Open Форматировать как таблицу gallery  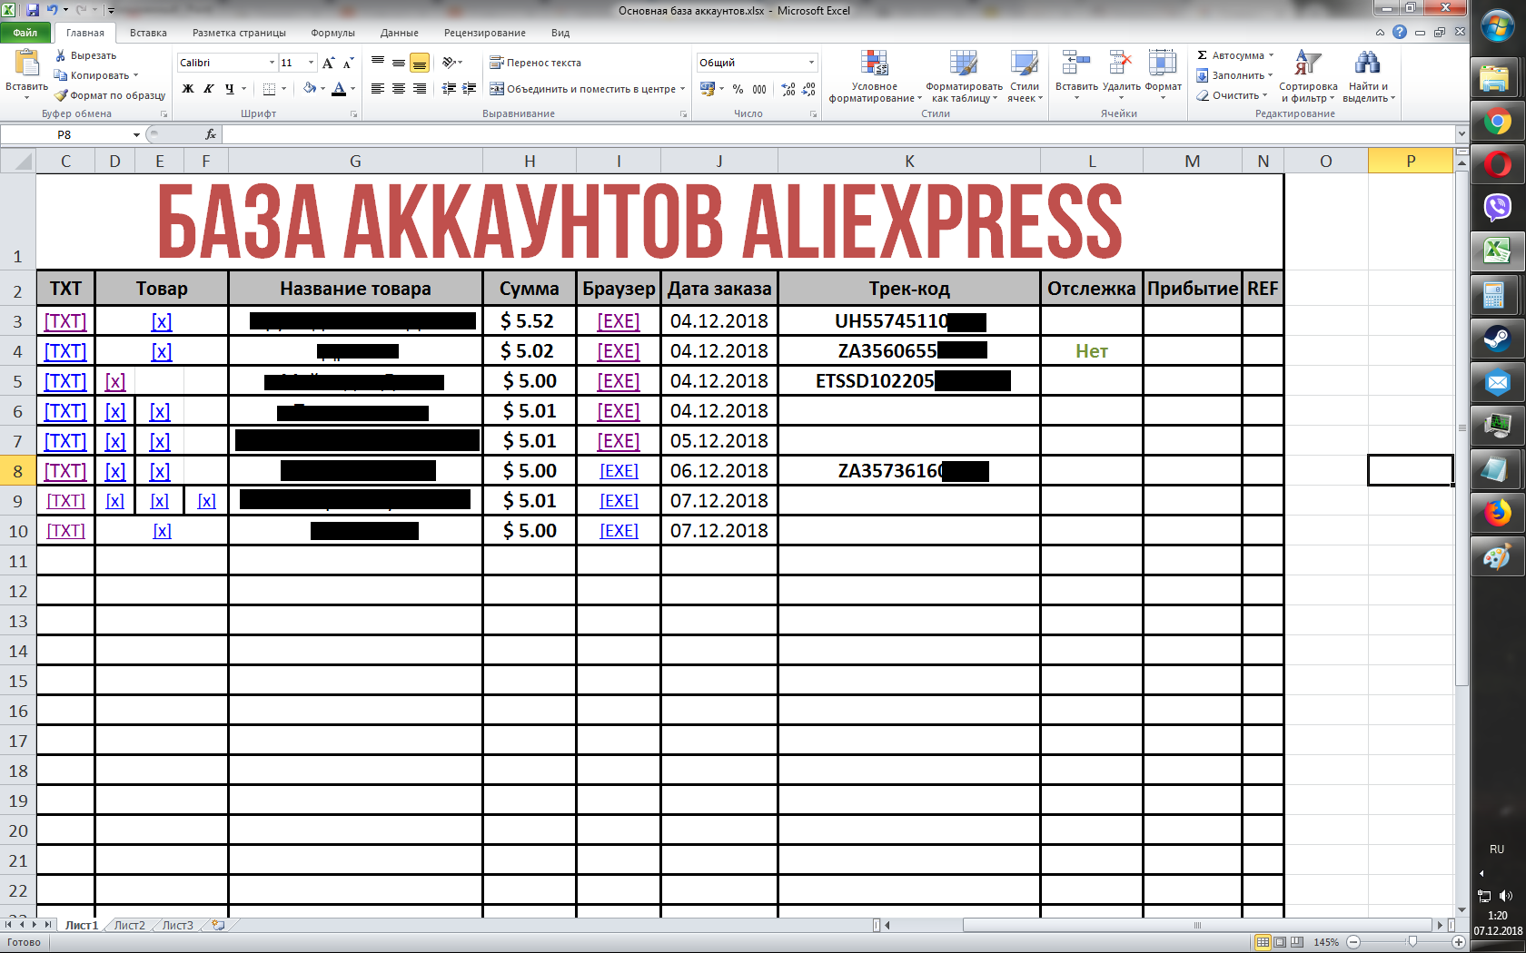click(965, 76)
